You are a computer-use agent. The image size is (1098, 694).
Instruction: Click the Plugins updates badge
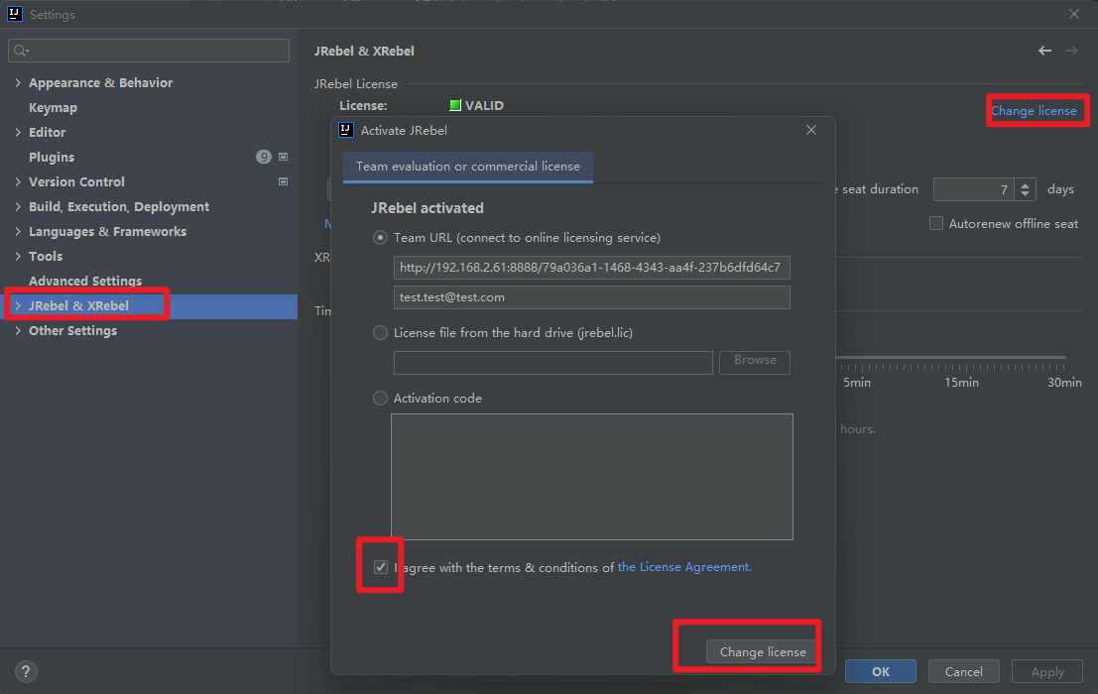pos(263,157)
